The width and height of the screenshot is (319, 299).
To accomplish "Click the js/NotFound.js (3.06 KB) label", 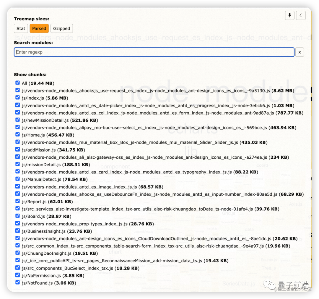I will click(x=49, y=283).
